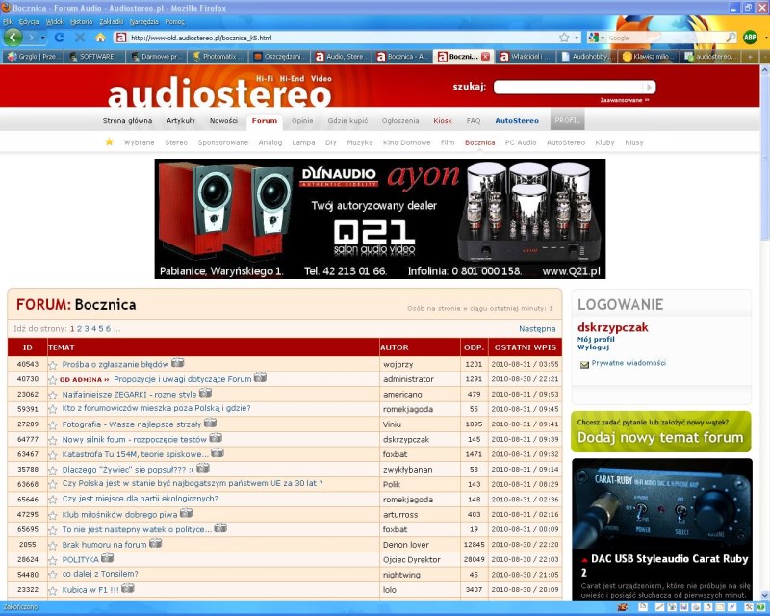Star the thread Prośba o zgłaszanie błędów
The height and width of the screenshot is (616, 770).
[x=53, y=365]
